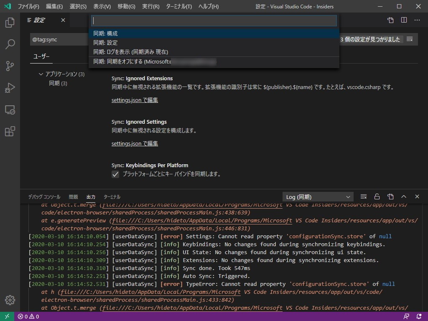Choose 同期: 同期をオフにする in quick pick
Viewport: 428px width, 321px height.
point(214,62)
